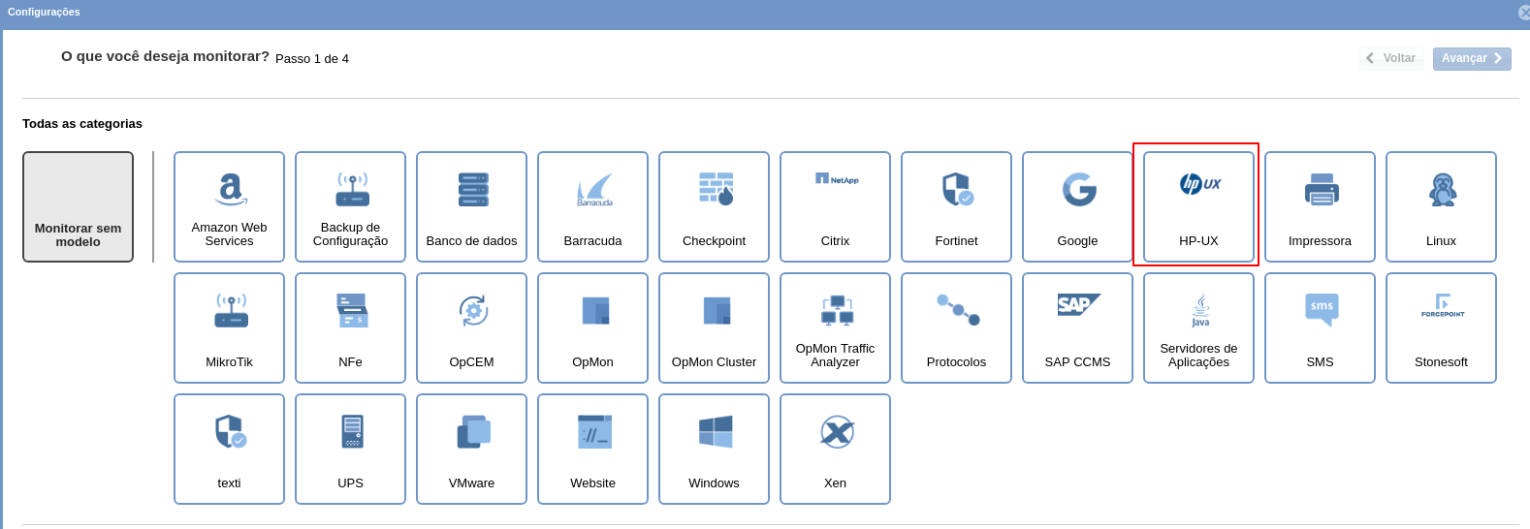This screenshot has width=1530, height=529.
Task: Pick the OpMon Traffic Analyzer tile
Action: click(835, 327)
